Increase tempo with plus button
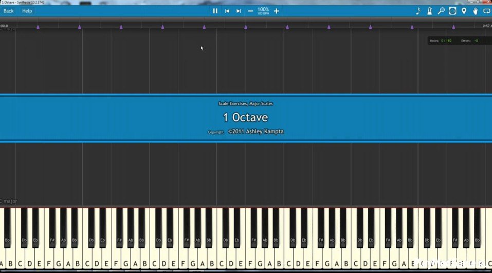 coord(276,11)
